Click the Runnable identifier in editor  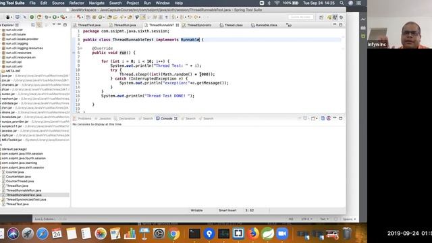pyautogui.click(x=190, y=40)
